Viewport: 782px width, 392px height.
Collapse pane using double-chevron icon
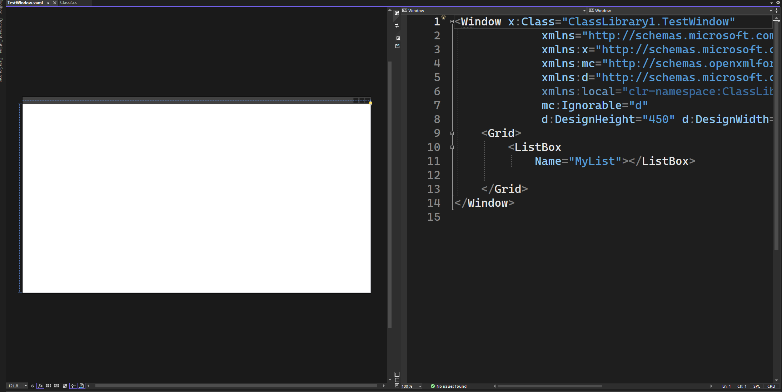click(x=397, y=386)
